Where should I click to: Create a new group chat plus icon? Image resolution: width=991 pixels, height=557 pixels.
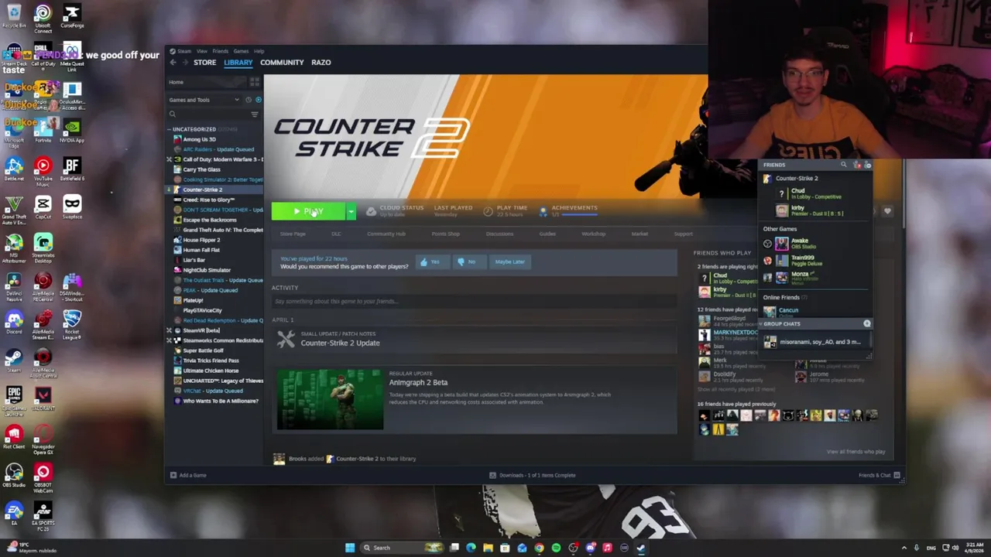click(867, 323)
